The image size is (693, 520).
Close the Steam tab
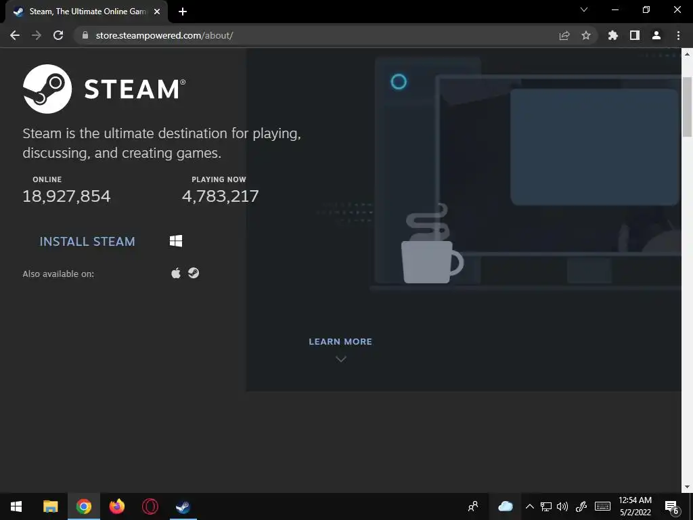pyautogui.click(x=157, y=12)
